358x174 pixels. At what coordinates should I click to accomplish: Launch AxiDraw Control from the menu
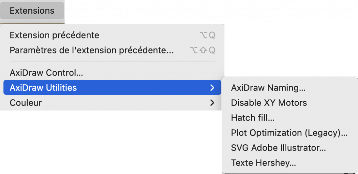click(x=46, y=73)
